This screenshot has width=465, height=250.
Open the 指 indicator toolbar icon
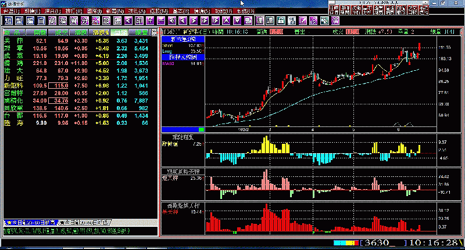(63, 21)
